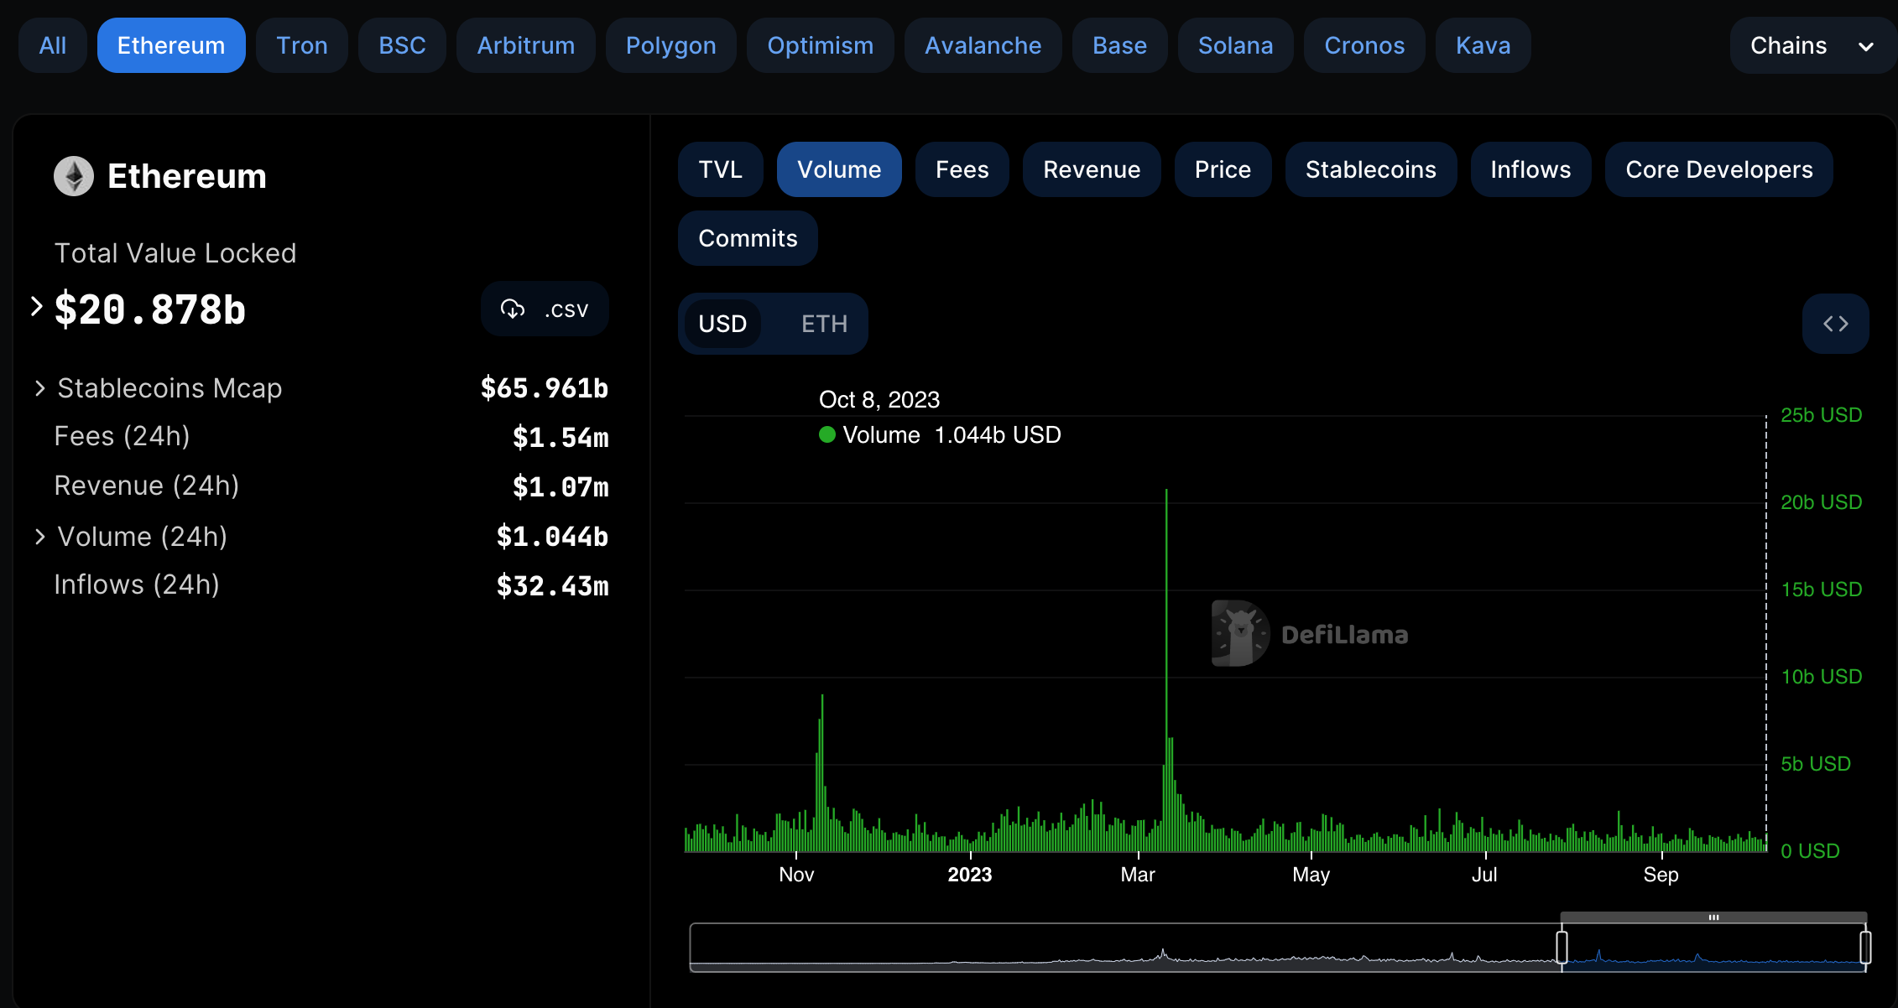Click the embed chart code icon

tap(1835, 324)
